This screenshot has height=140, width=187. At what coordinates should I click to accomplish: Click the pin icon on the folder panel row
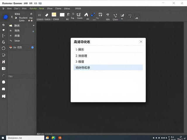pyautogui.click(x=34, y=25)
